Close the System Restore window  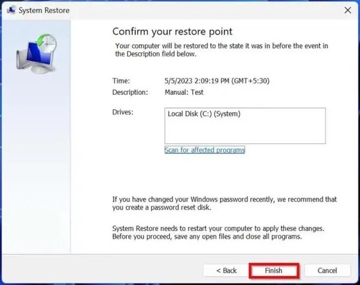347,10
